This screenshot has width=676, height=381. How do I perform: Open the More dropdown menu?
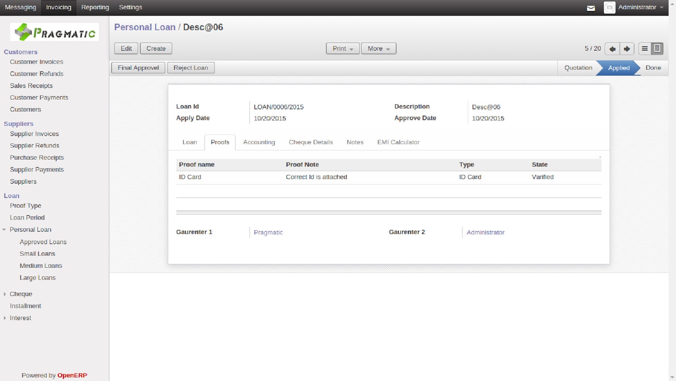[x=379, y=49]
